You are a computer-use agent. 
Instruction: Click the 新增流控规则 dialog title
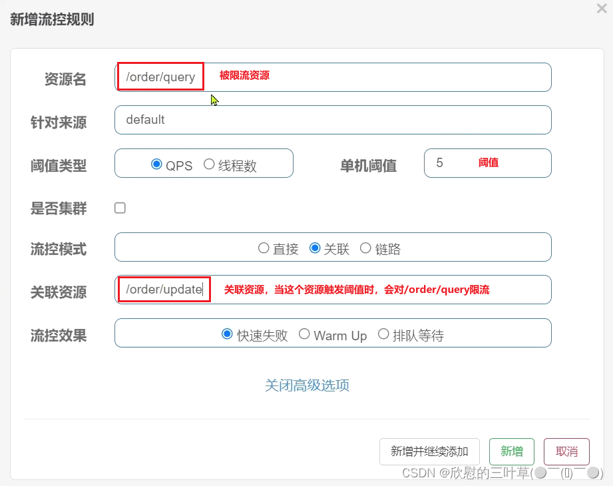tap(52, 21)
